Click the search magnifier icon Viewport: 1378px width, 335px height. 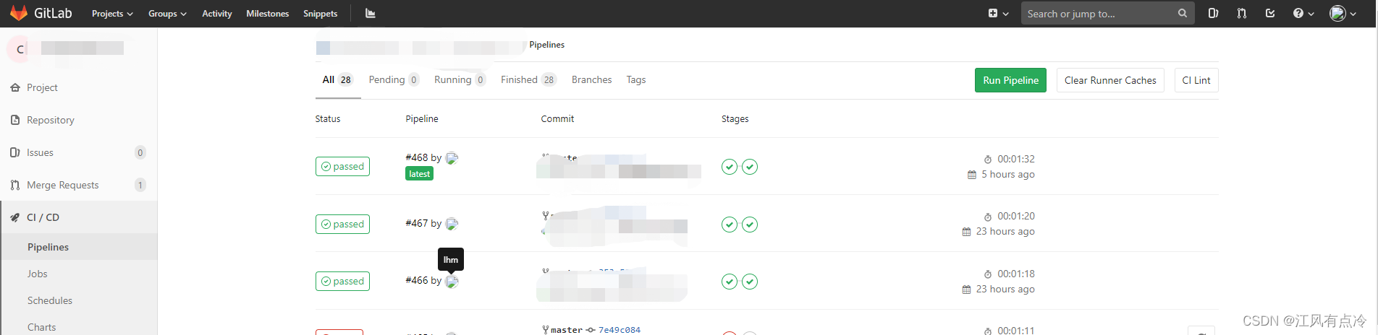pos(1182,13)
